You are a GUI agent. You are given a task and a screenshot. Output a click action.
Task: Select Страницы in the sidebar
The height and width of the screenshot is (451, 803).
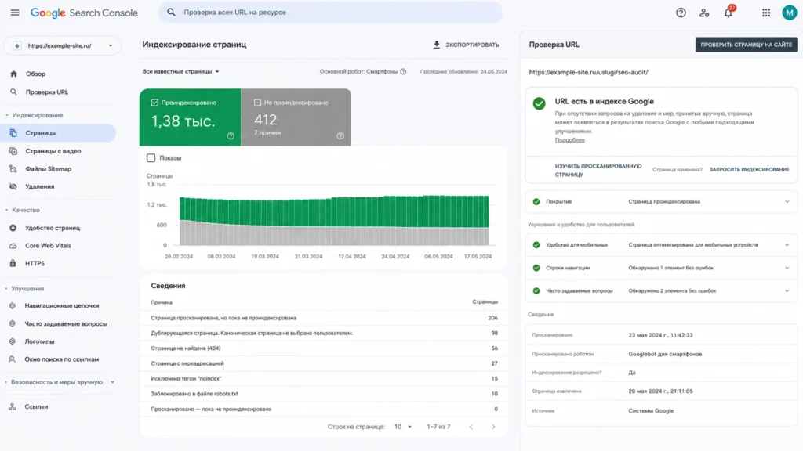point(59,133)
